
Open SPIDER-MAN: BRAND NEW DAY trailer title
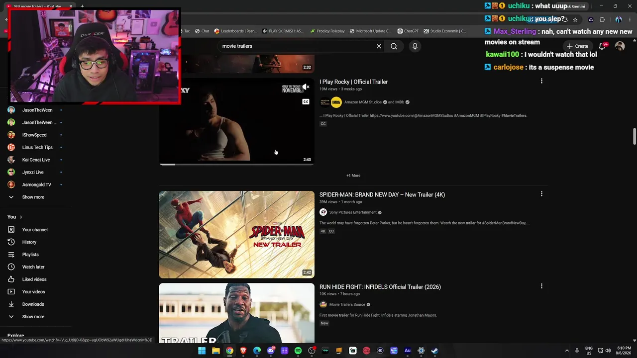[x=382, y=195]
